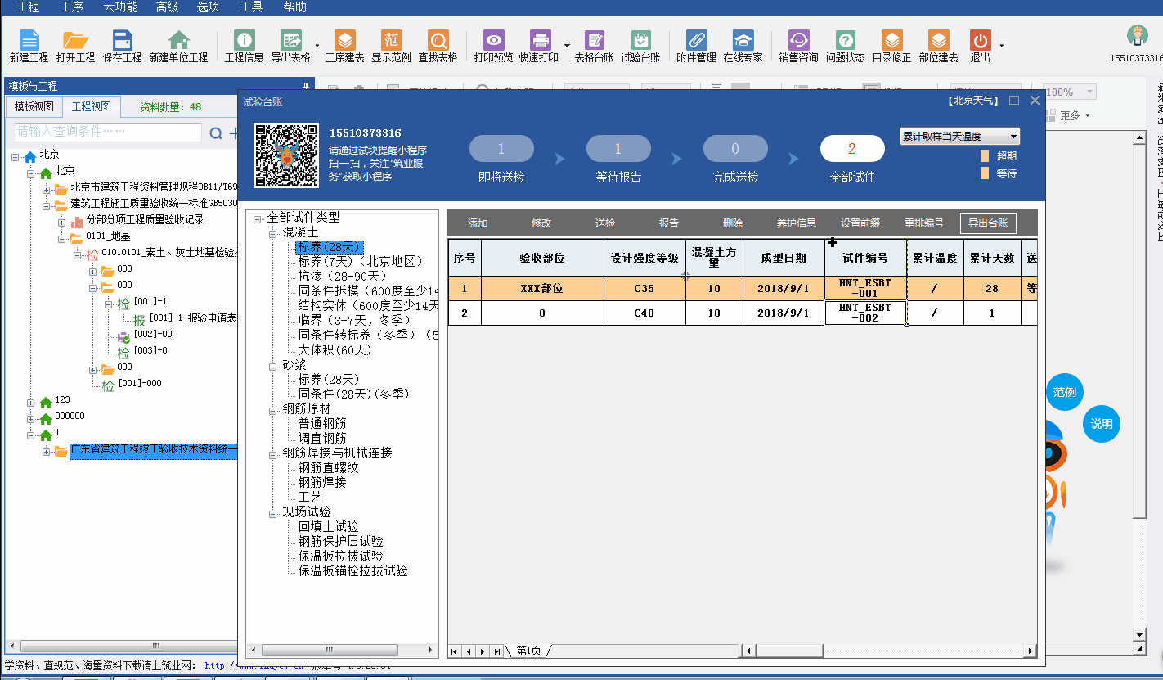Click the 退出 power icon
This screenshot has width=1163, height=680.
tap(980, 41)
